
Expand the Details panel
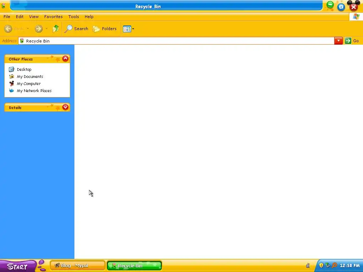pyautogui.click(x=66, y=107)
